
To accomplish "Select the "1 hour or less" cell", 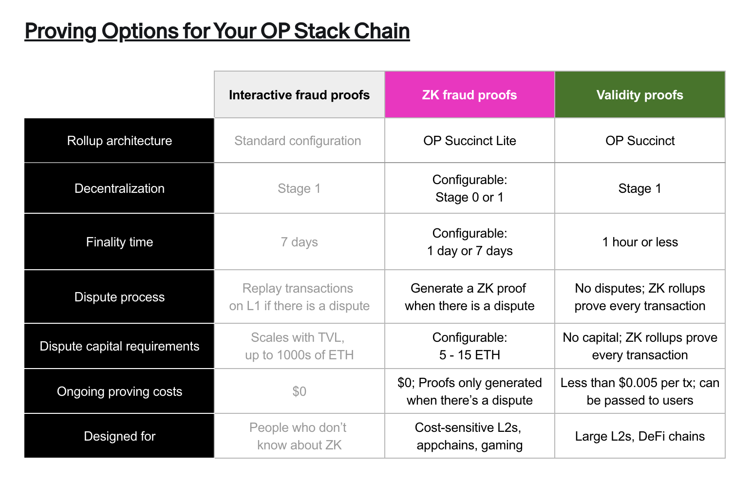I will point(639,242).
